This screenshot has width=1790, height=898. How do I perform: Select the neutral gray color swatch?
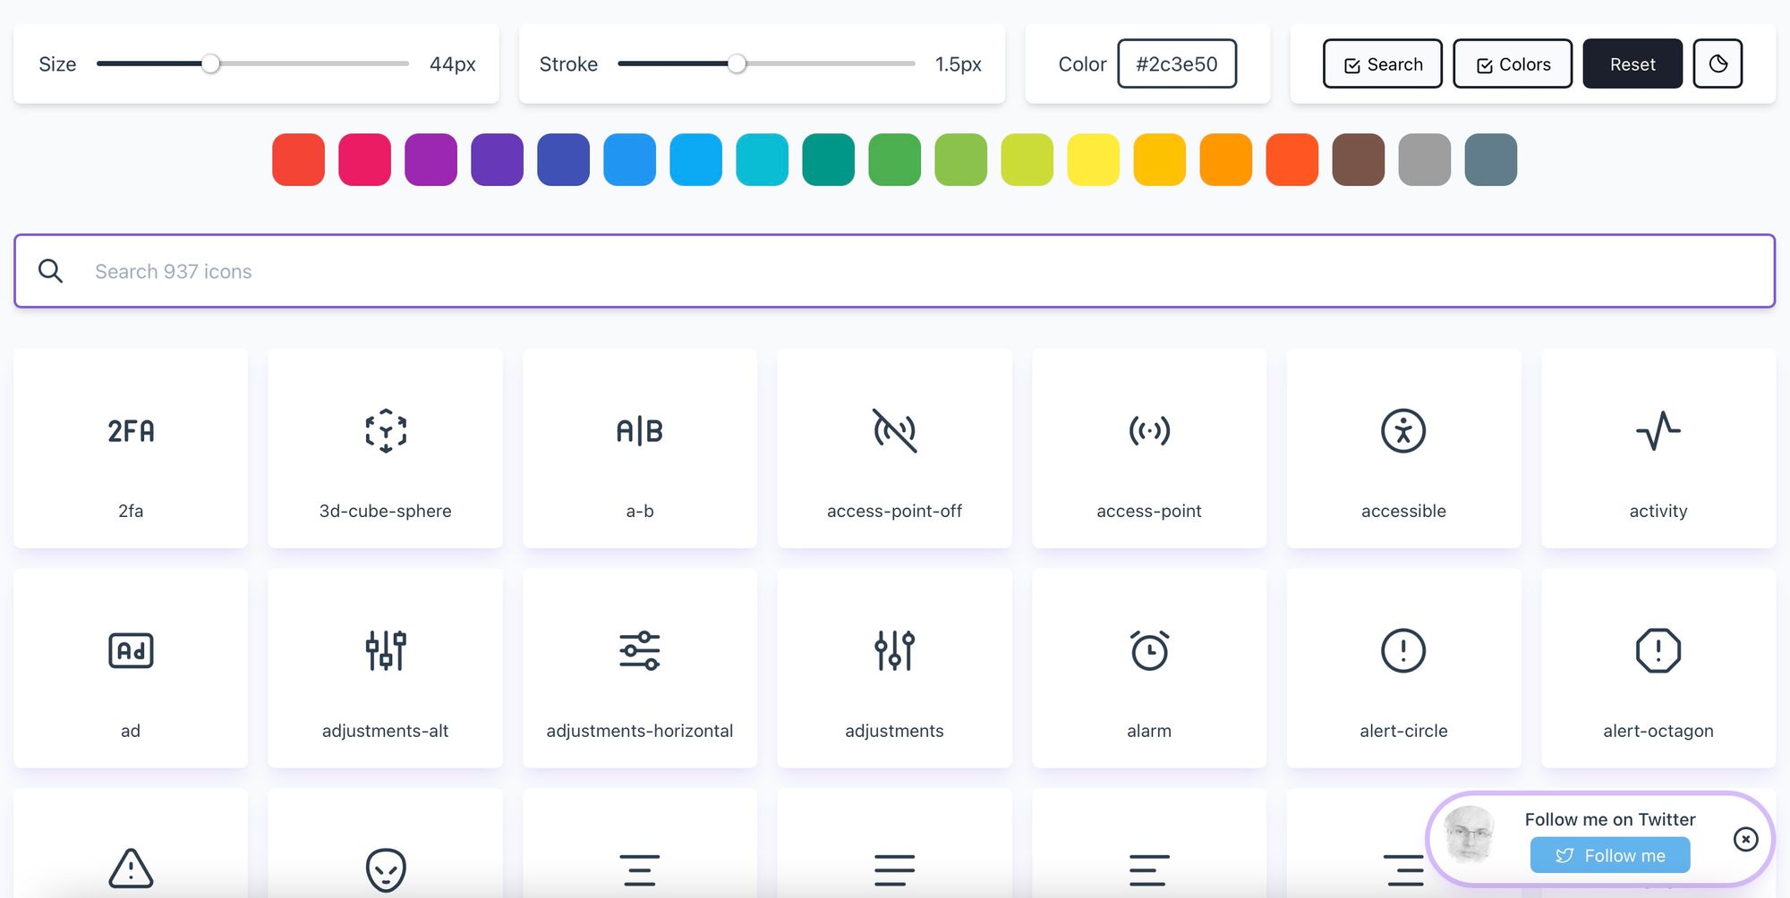coord(1424,159)
